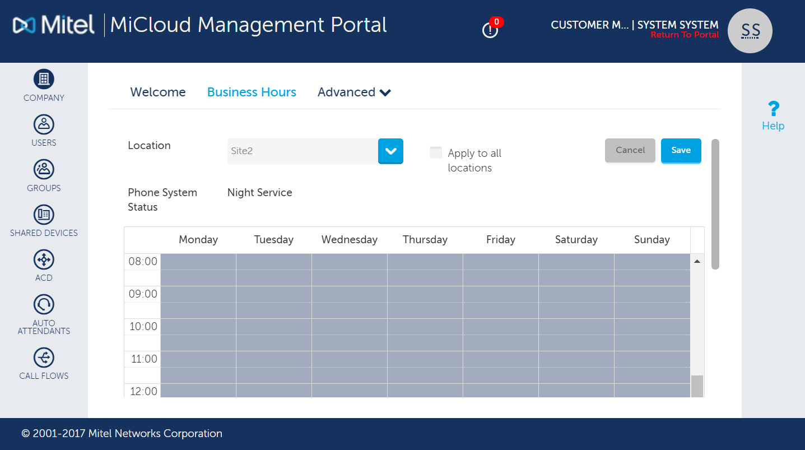Open the Auto Attendants icon
The width and height of the screenshot is (805, 450).
click(44, 305)
